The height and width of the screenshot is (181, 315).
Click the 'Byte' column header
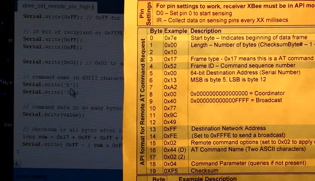(156, 31)
